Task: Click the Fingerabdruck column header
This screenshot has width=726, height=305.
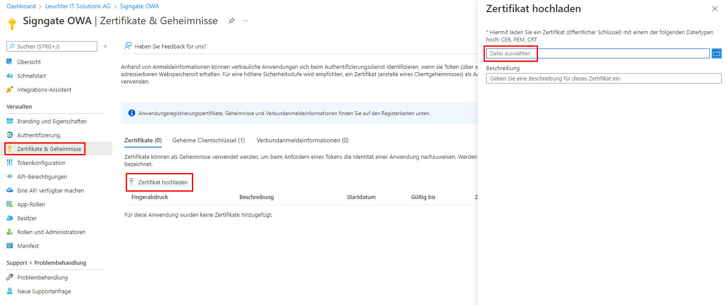Action: [150, 197]
